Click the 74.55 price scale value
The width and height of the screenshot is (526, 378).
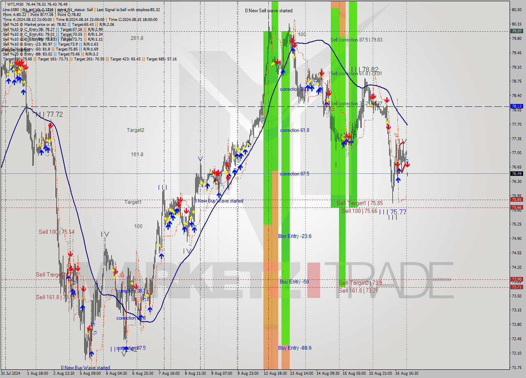517,253
